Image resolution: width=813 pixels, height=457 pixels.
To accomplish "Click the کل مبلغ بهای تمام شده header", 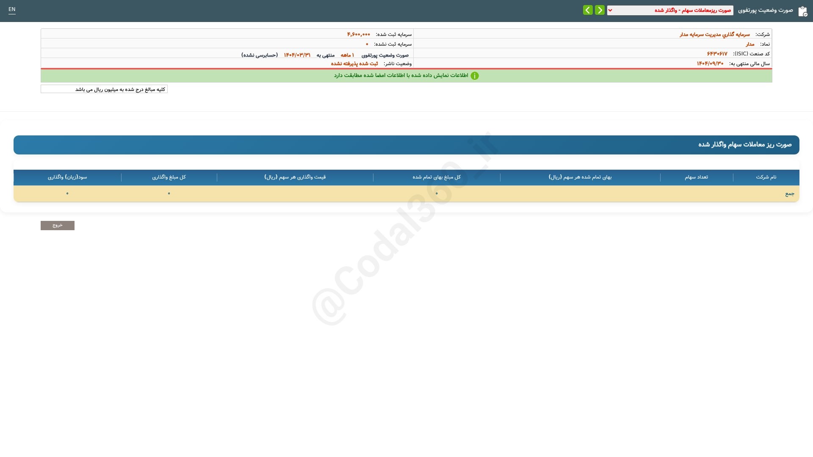I will (x=437, y=177).
